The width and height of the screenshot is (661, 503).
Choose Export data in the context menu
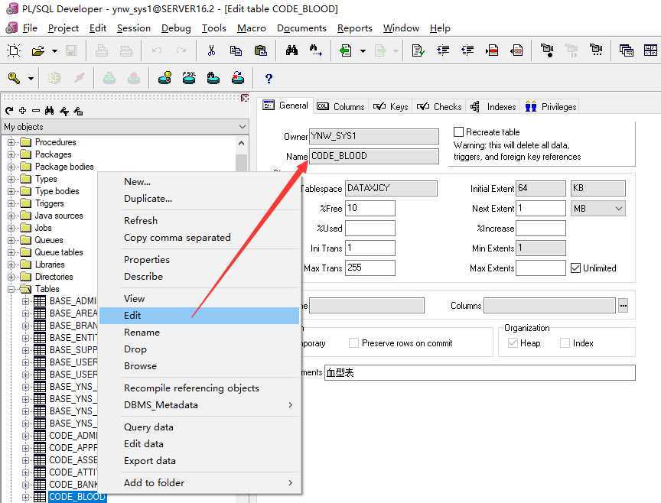(x=199, y=460)
